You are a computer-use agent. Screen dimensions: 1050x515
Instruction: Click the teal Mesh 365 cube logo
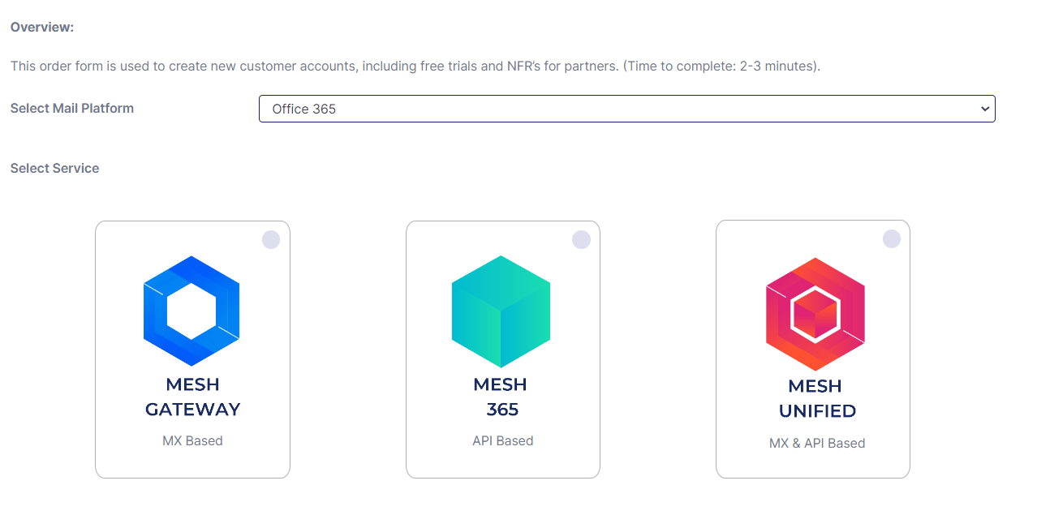501,311
